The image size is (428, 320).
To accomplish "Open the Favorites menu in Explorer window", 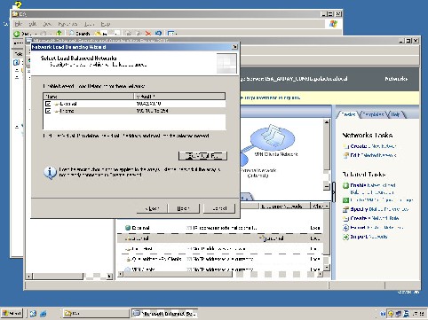I will coord(67,24).
